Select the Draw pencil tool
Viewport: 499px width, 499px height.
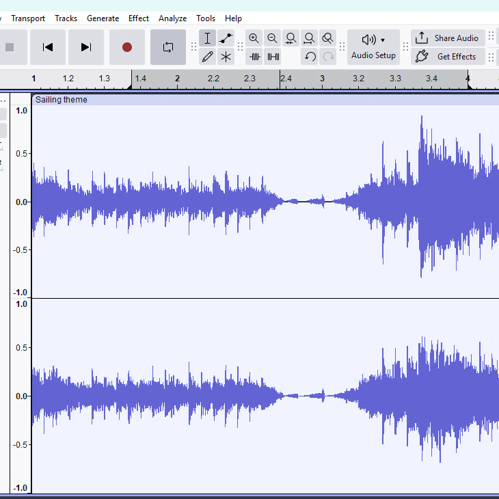point(208,57)
